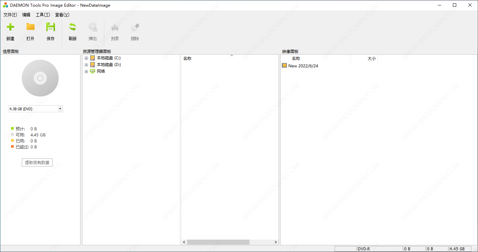
Task: Click the 提取现有数据 button
Action: pyautogui.click(x=37, y=163)
